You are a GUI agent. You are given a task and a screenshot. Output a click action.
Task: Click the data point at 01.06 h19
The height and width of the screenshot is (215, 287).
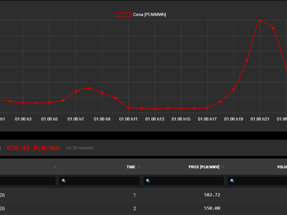pos(234,89)
